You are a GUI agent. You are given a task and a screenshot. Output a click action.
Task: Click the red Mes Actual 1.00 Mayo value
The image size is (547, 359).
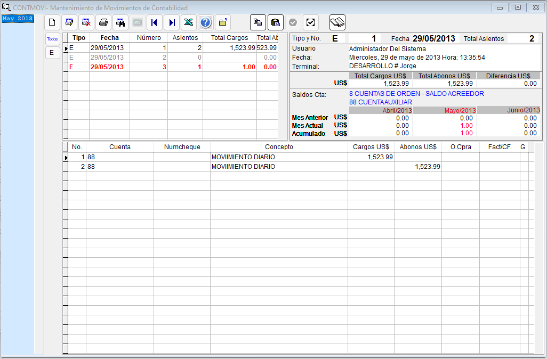click(466, 126)
